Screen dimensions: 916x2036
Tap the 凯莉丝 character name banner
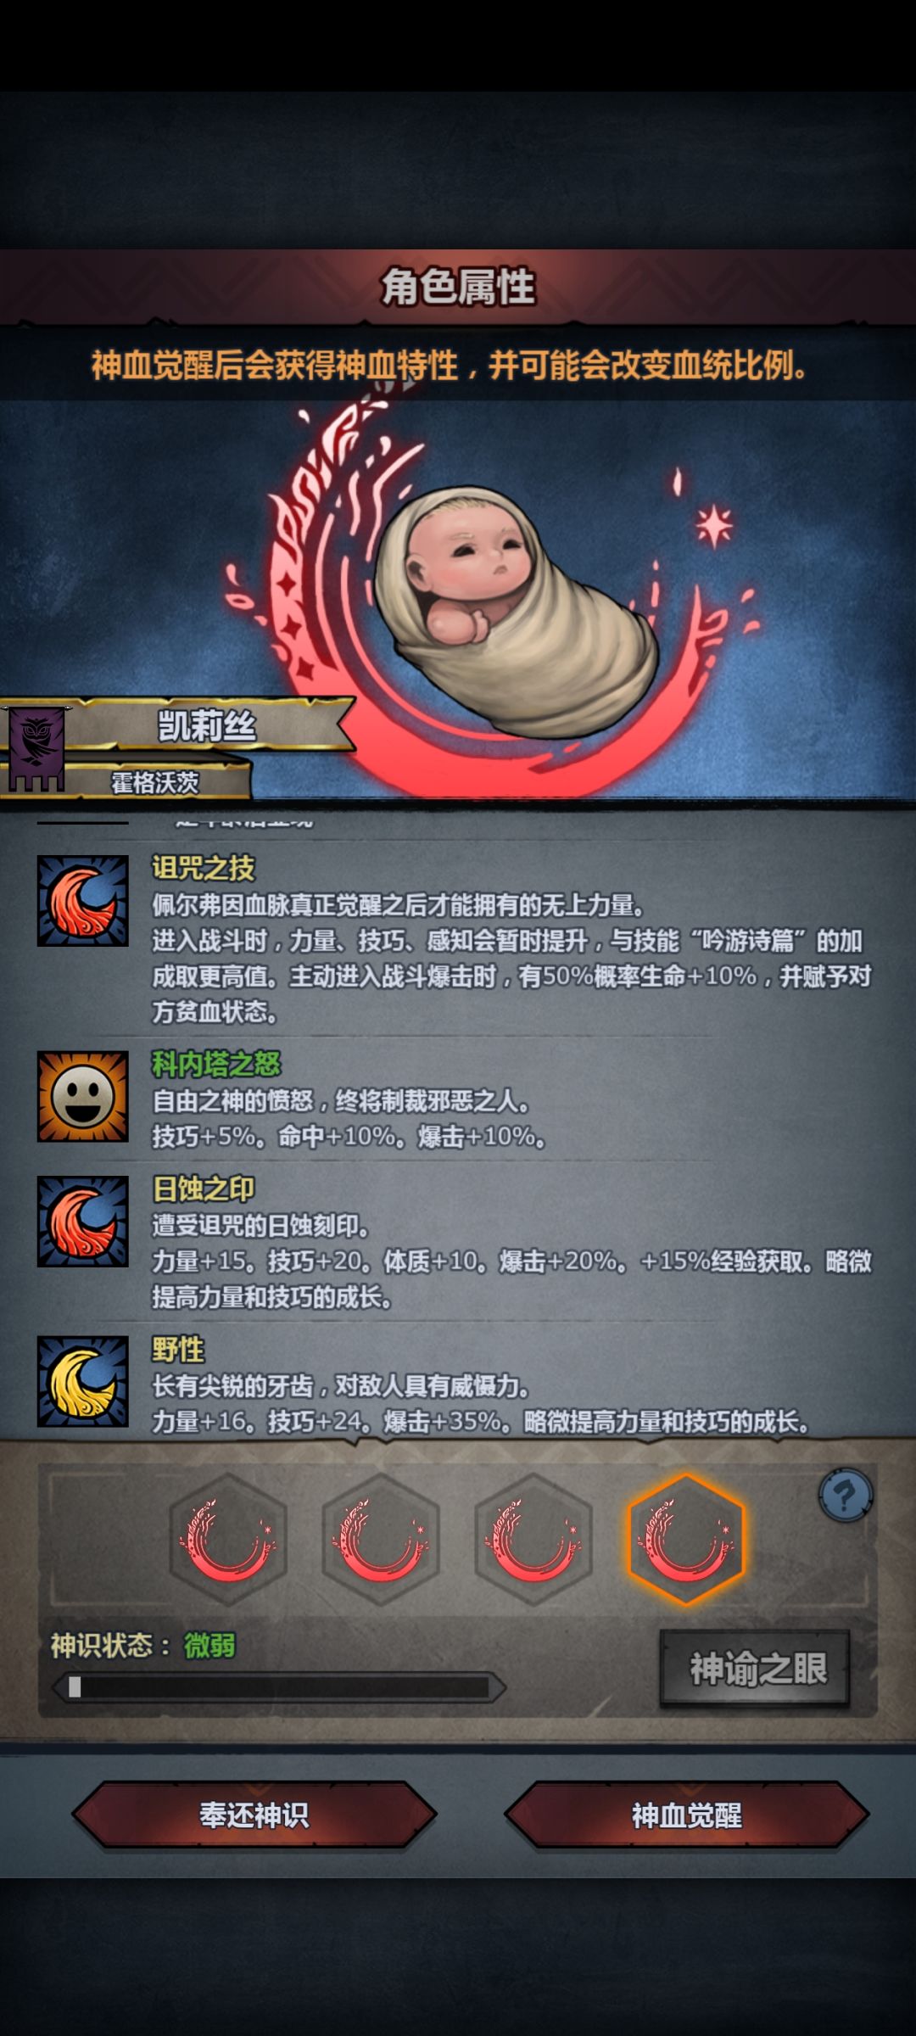(x=208, y=726)
